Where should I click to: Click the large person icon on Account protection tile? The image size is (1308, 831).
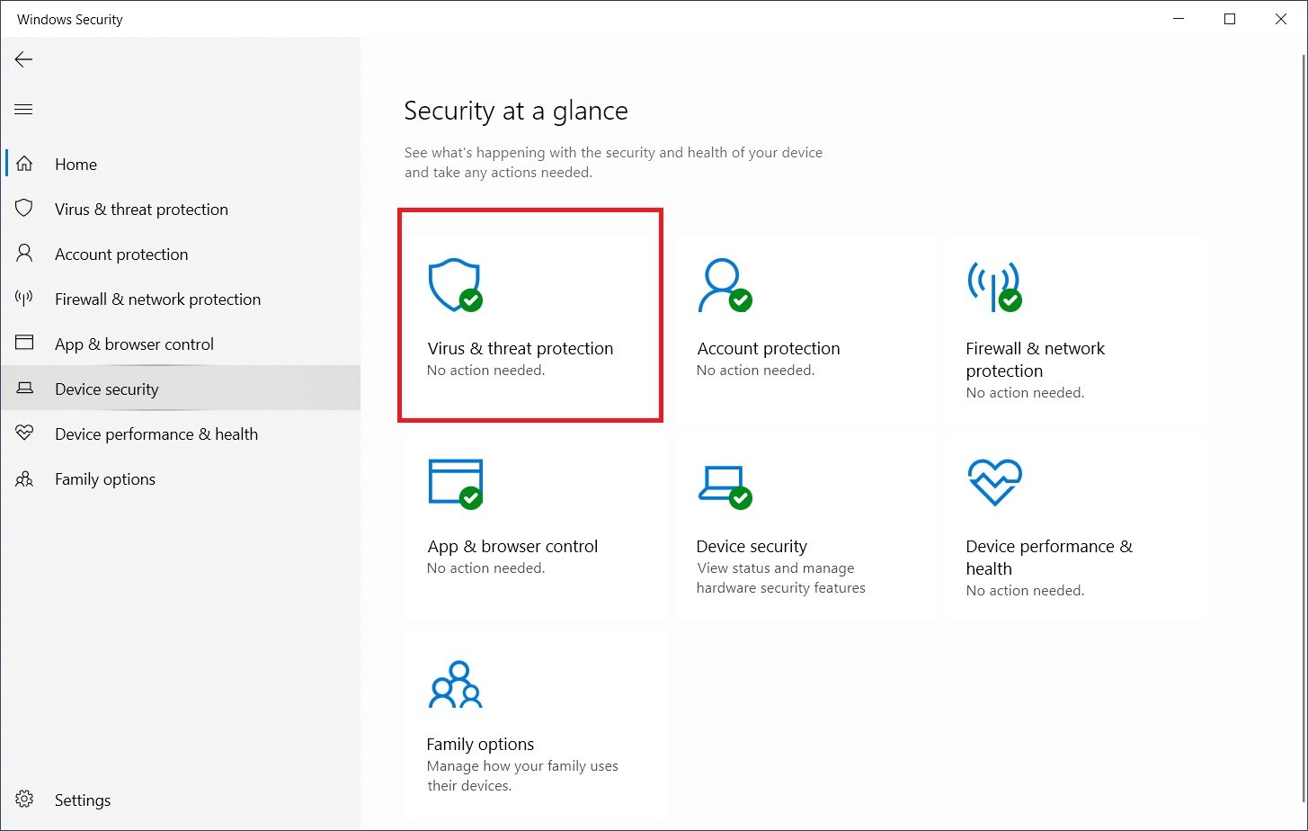725,286
